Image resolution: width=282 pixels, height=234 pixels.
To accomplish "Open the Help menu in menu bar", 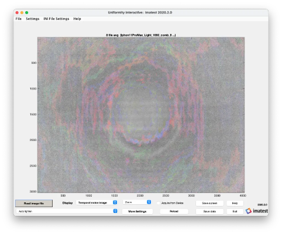I will tap(77, 19).
